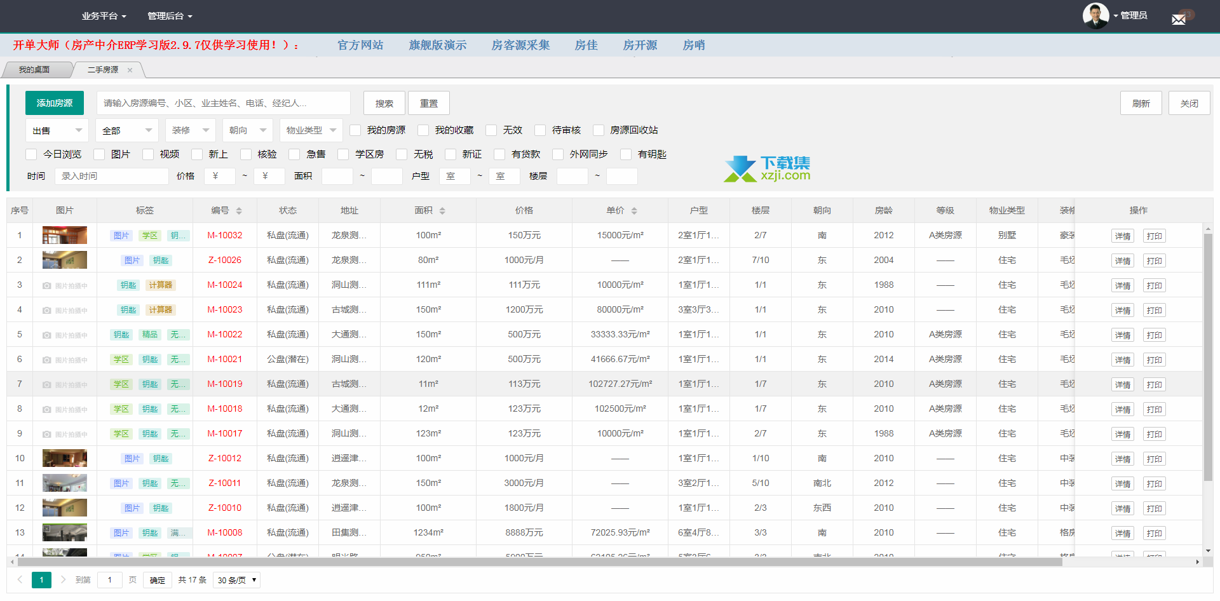Close the 二手房源 tab with x
The height and width of the screenshot is (601, 1220).
pyautogui.click(x=130, y=70)
